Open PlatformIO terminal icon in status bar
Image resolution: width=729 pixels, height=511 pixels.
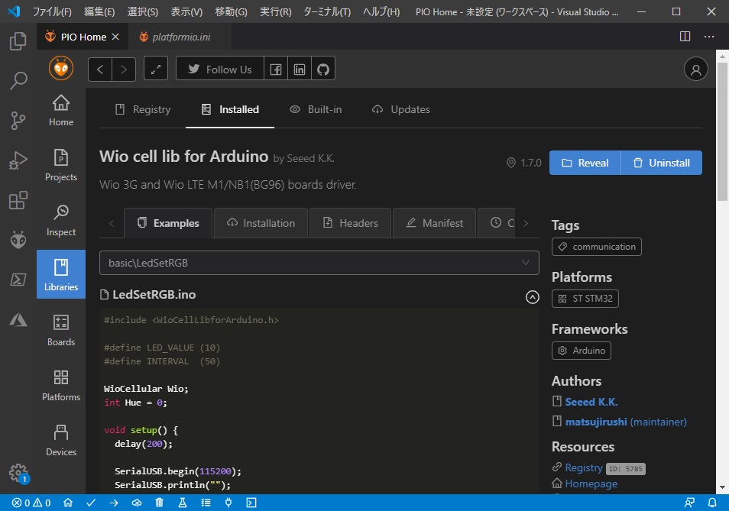251,503
